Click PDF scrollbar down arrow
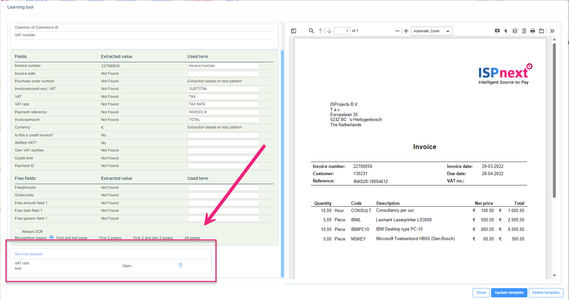 (554, 276)
